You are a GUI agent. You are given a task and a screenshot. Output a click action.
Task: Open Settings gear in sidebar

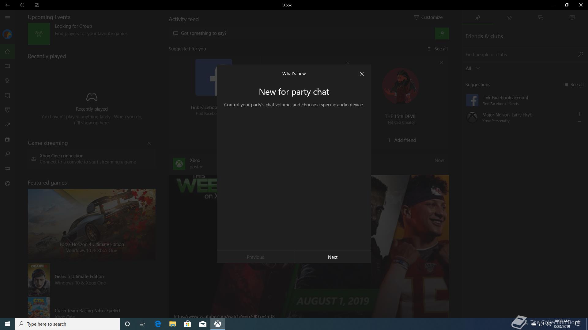click(x=7, y=183)
